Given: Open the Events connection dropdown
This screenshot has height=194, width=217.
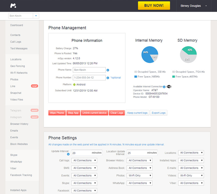Looking at the screenshot, I should [84, 176].
